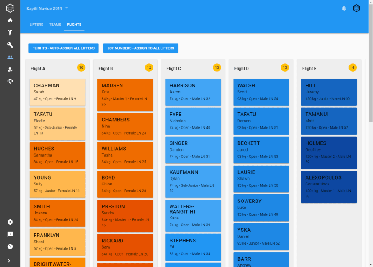This screenshot has height=267, width=373.
Task: Select the Walsh Scott lifter card
Action: click(x=261, y=92)
